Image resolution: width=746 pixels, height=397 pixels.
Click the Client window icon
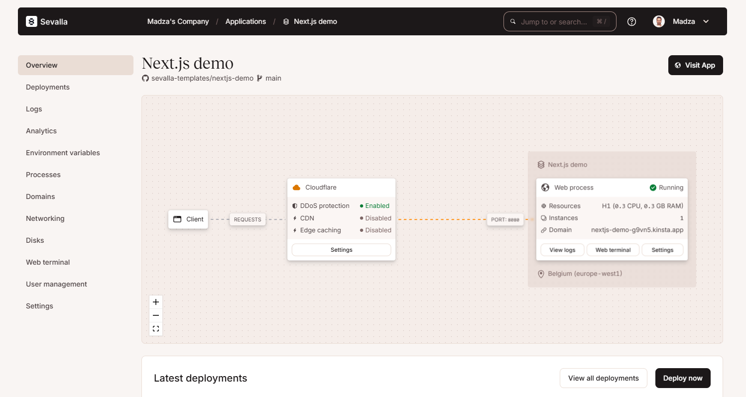tap(177, 219)
